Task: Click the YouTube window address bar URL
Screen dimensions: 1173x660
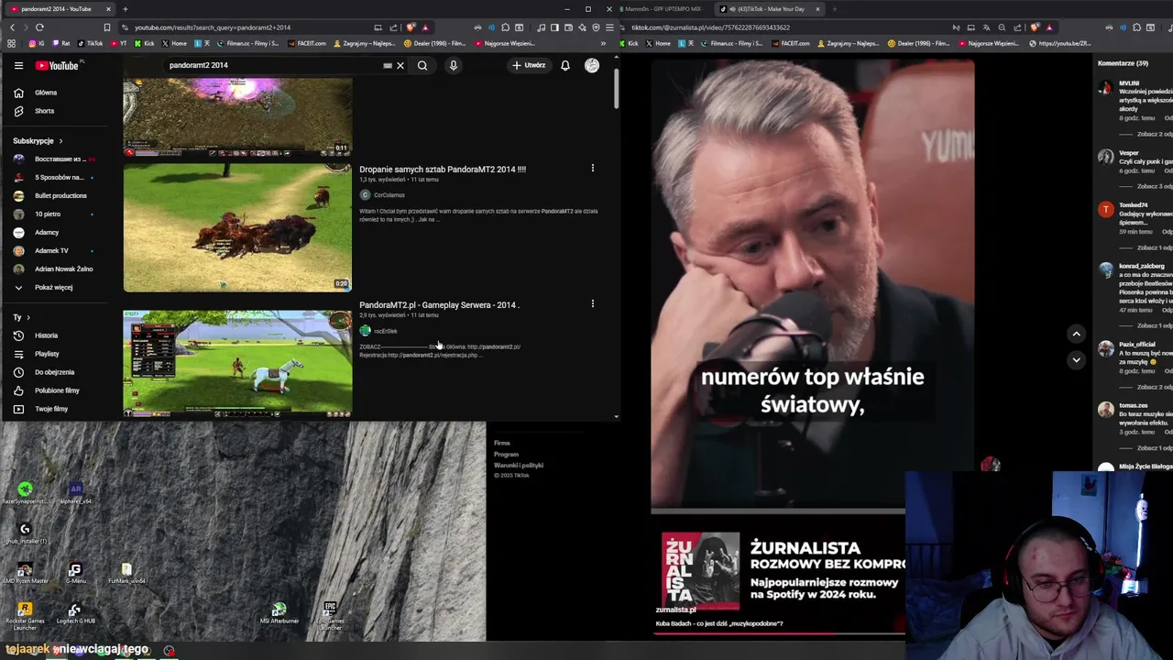Action: click(213, 27)
